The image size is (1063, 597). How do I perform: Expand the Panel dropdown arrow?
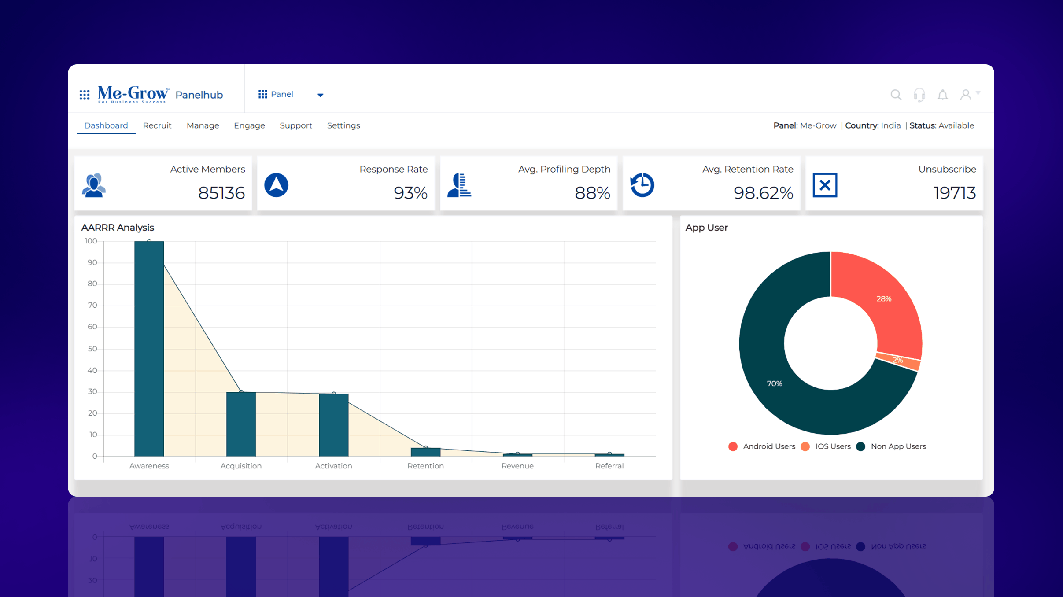coord(321,95)
